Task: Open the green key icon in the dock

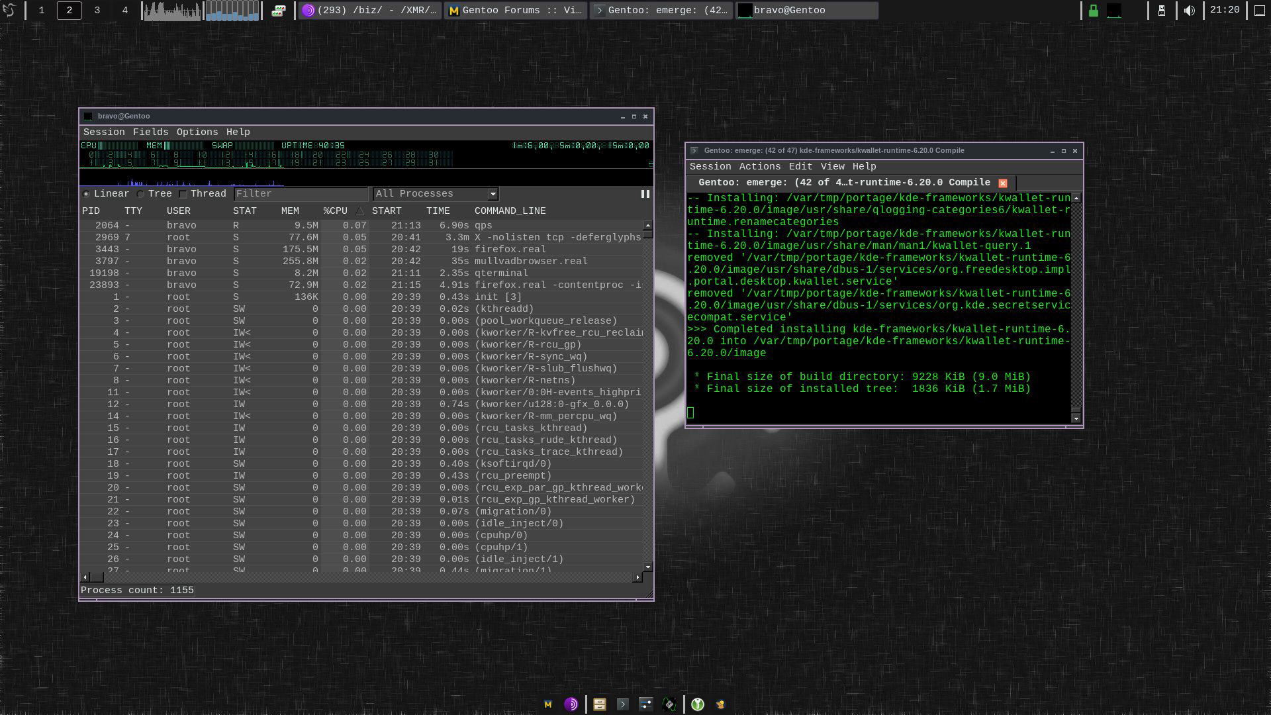Action: pos(697,704)
